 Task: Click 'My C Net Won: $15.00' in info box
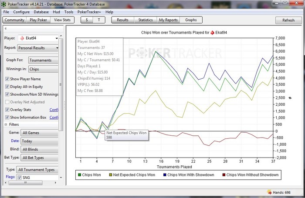[95, 54]
